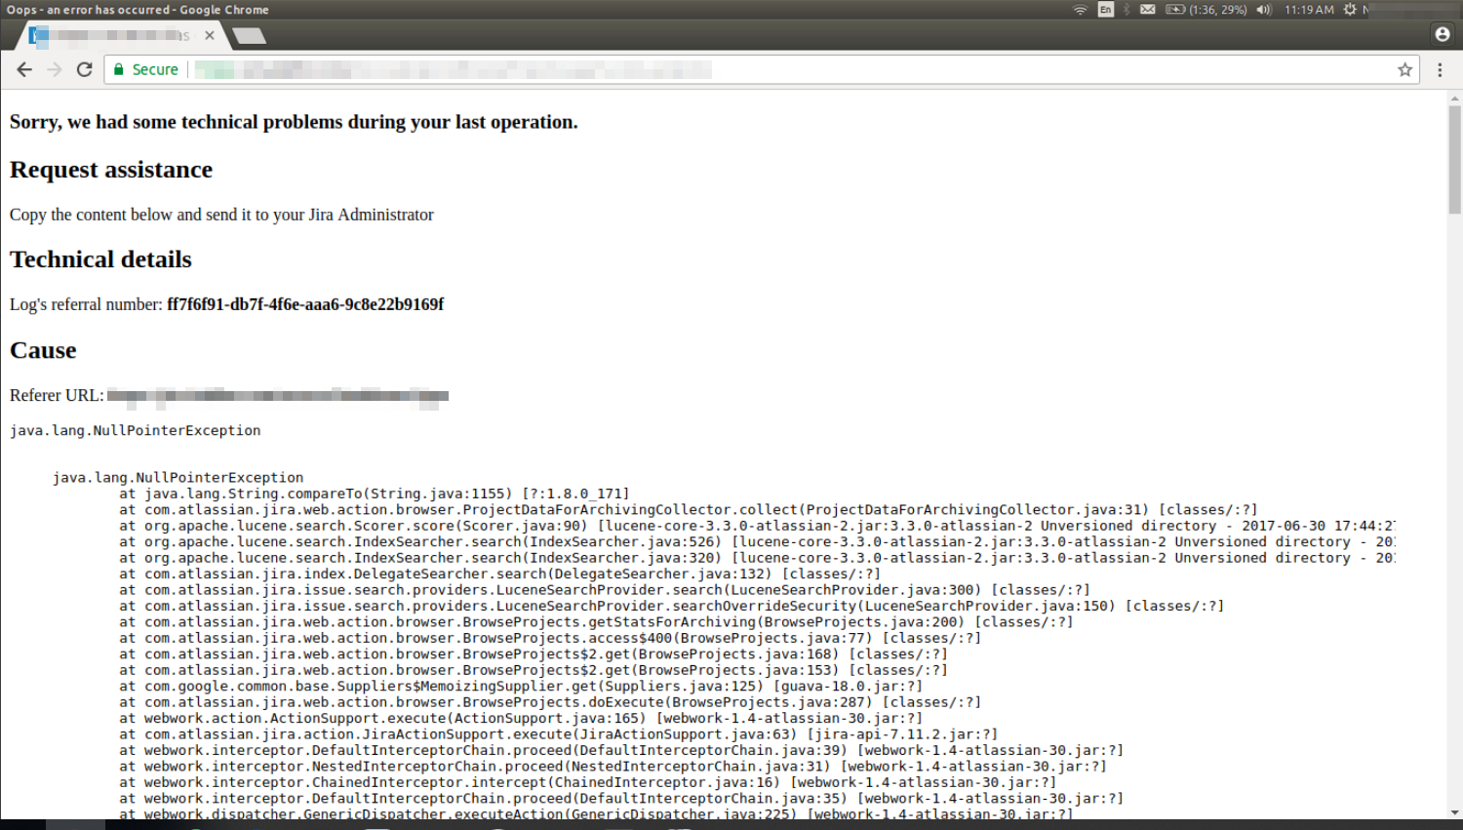Reload the error page
1463x830 pixels.
[x=85, y=69]
